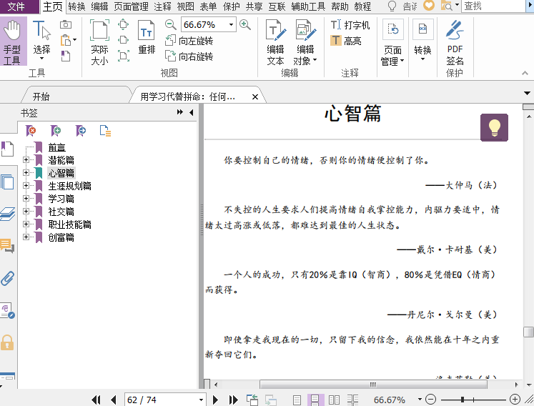Expand the 心智篇 bookmark node

point(26,173)
